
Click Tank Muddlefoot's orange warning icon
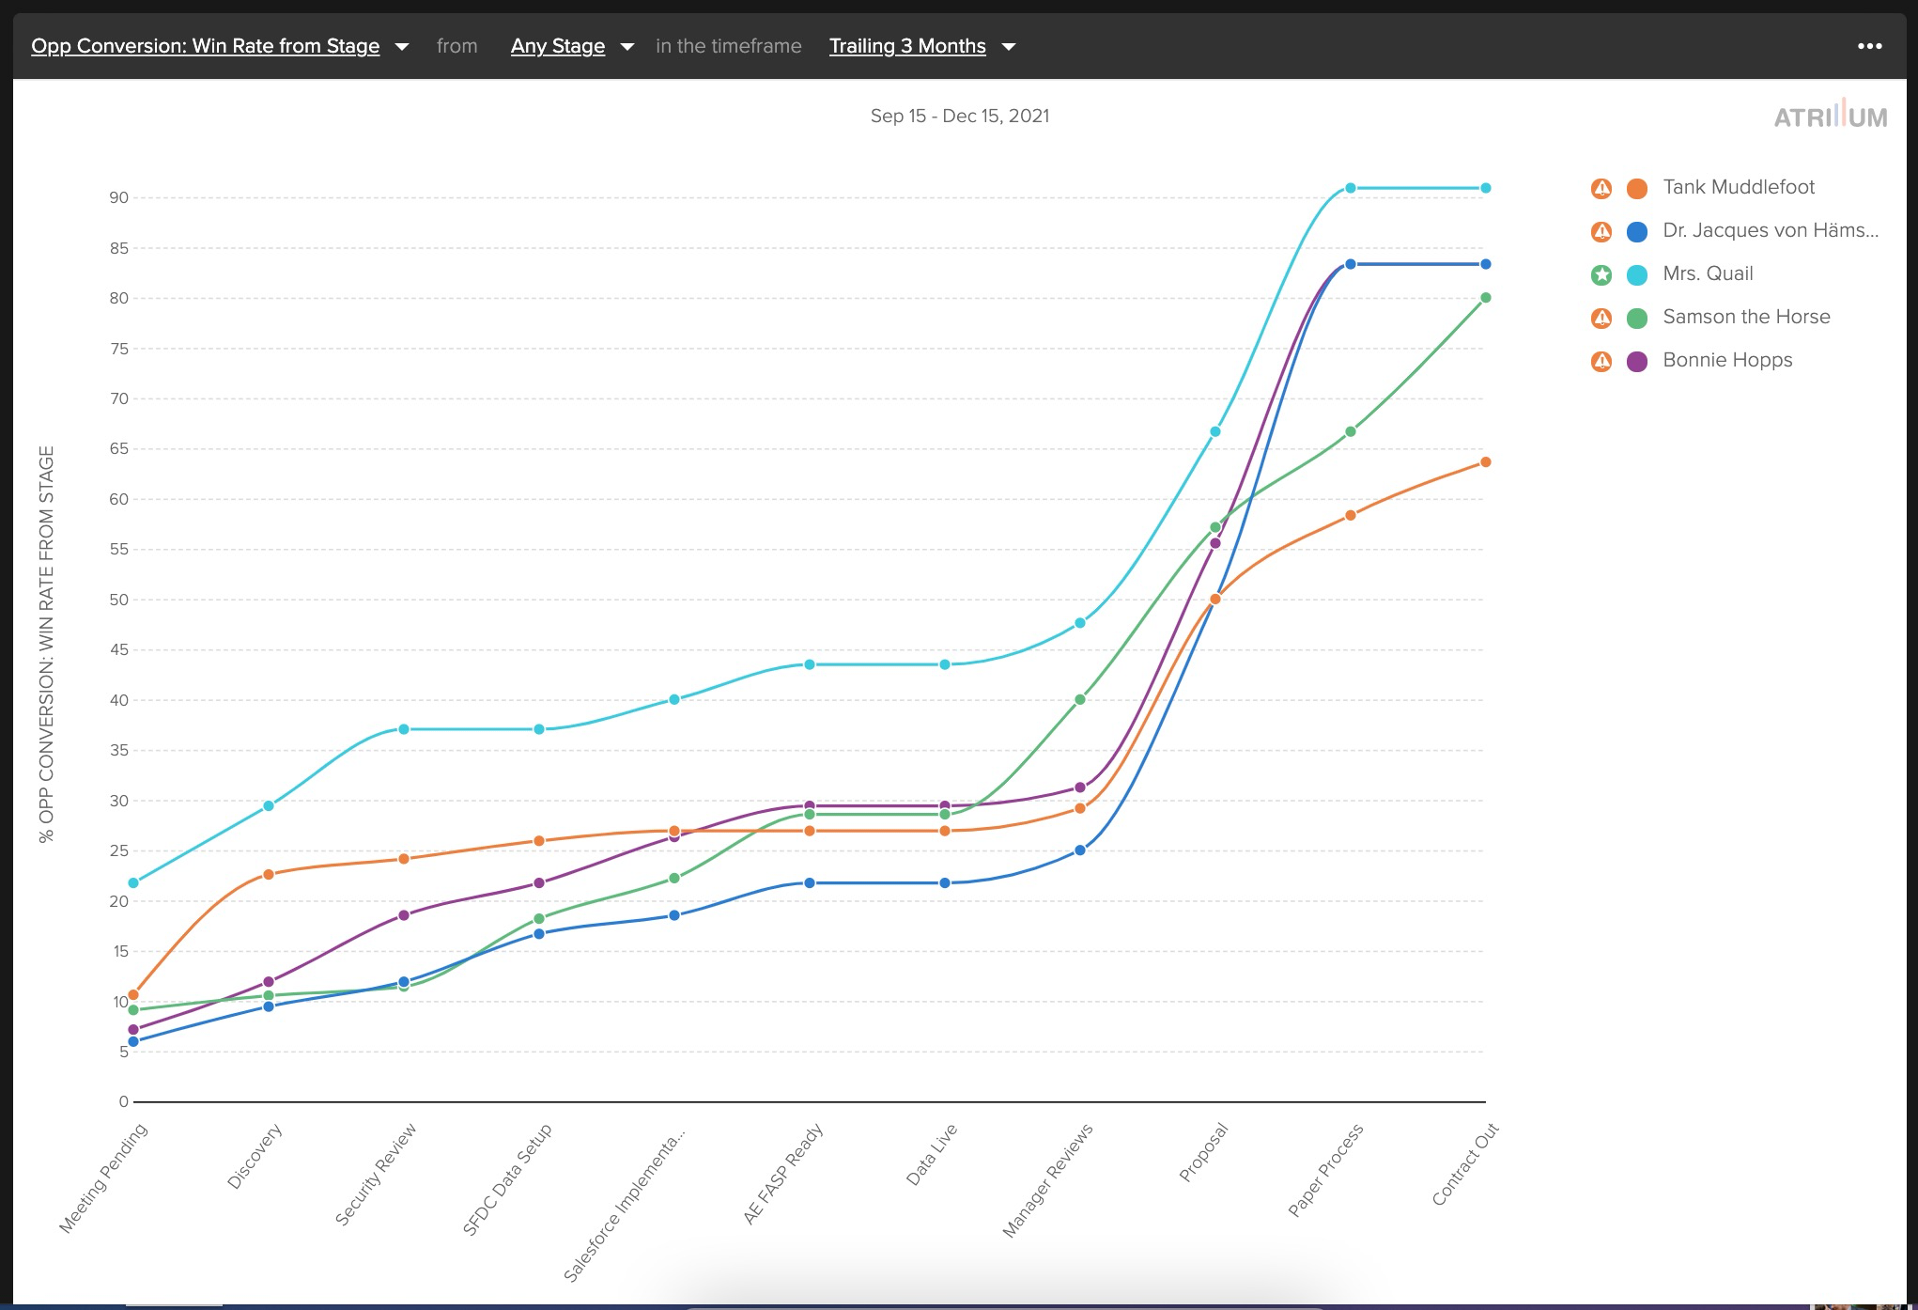click(1601, 188)
